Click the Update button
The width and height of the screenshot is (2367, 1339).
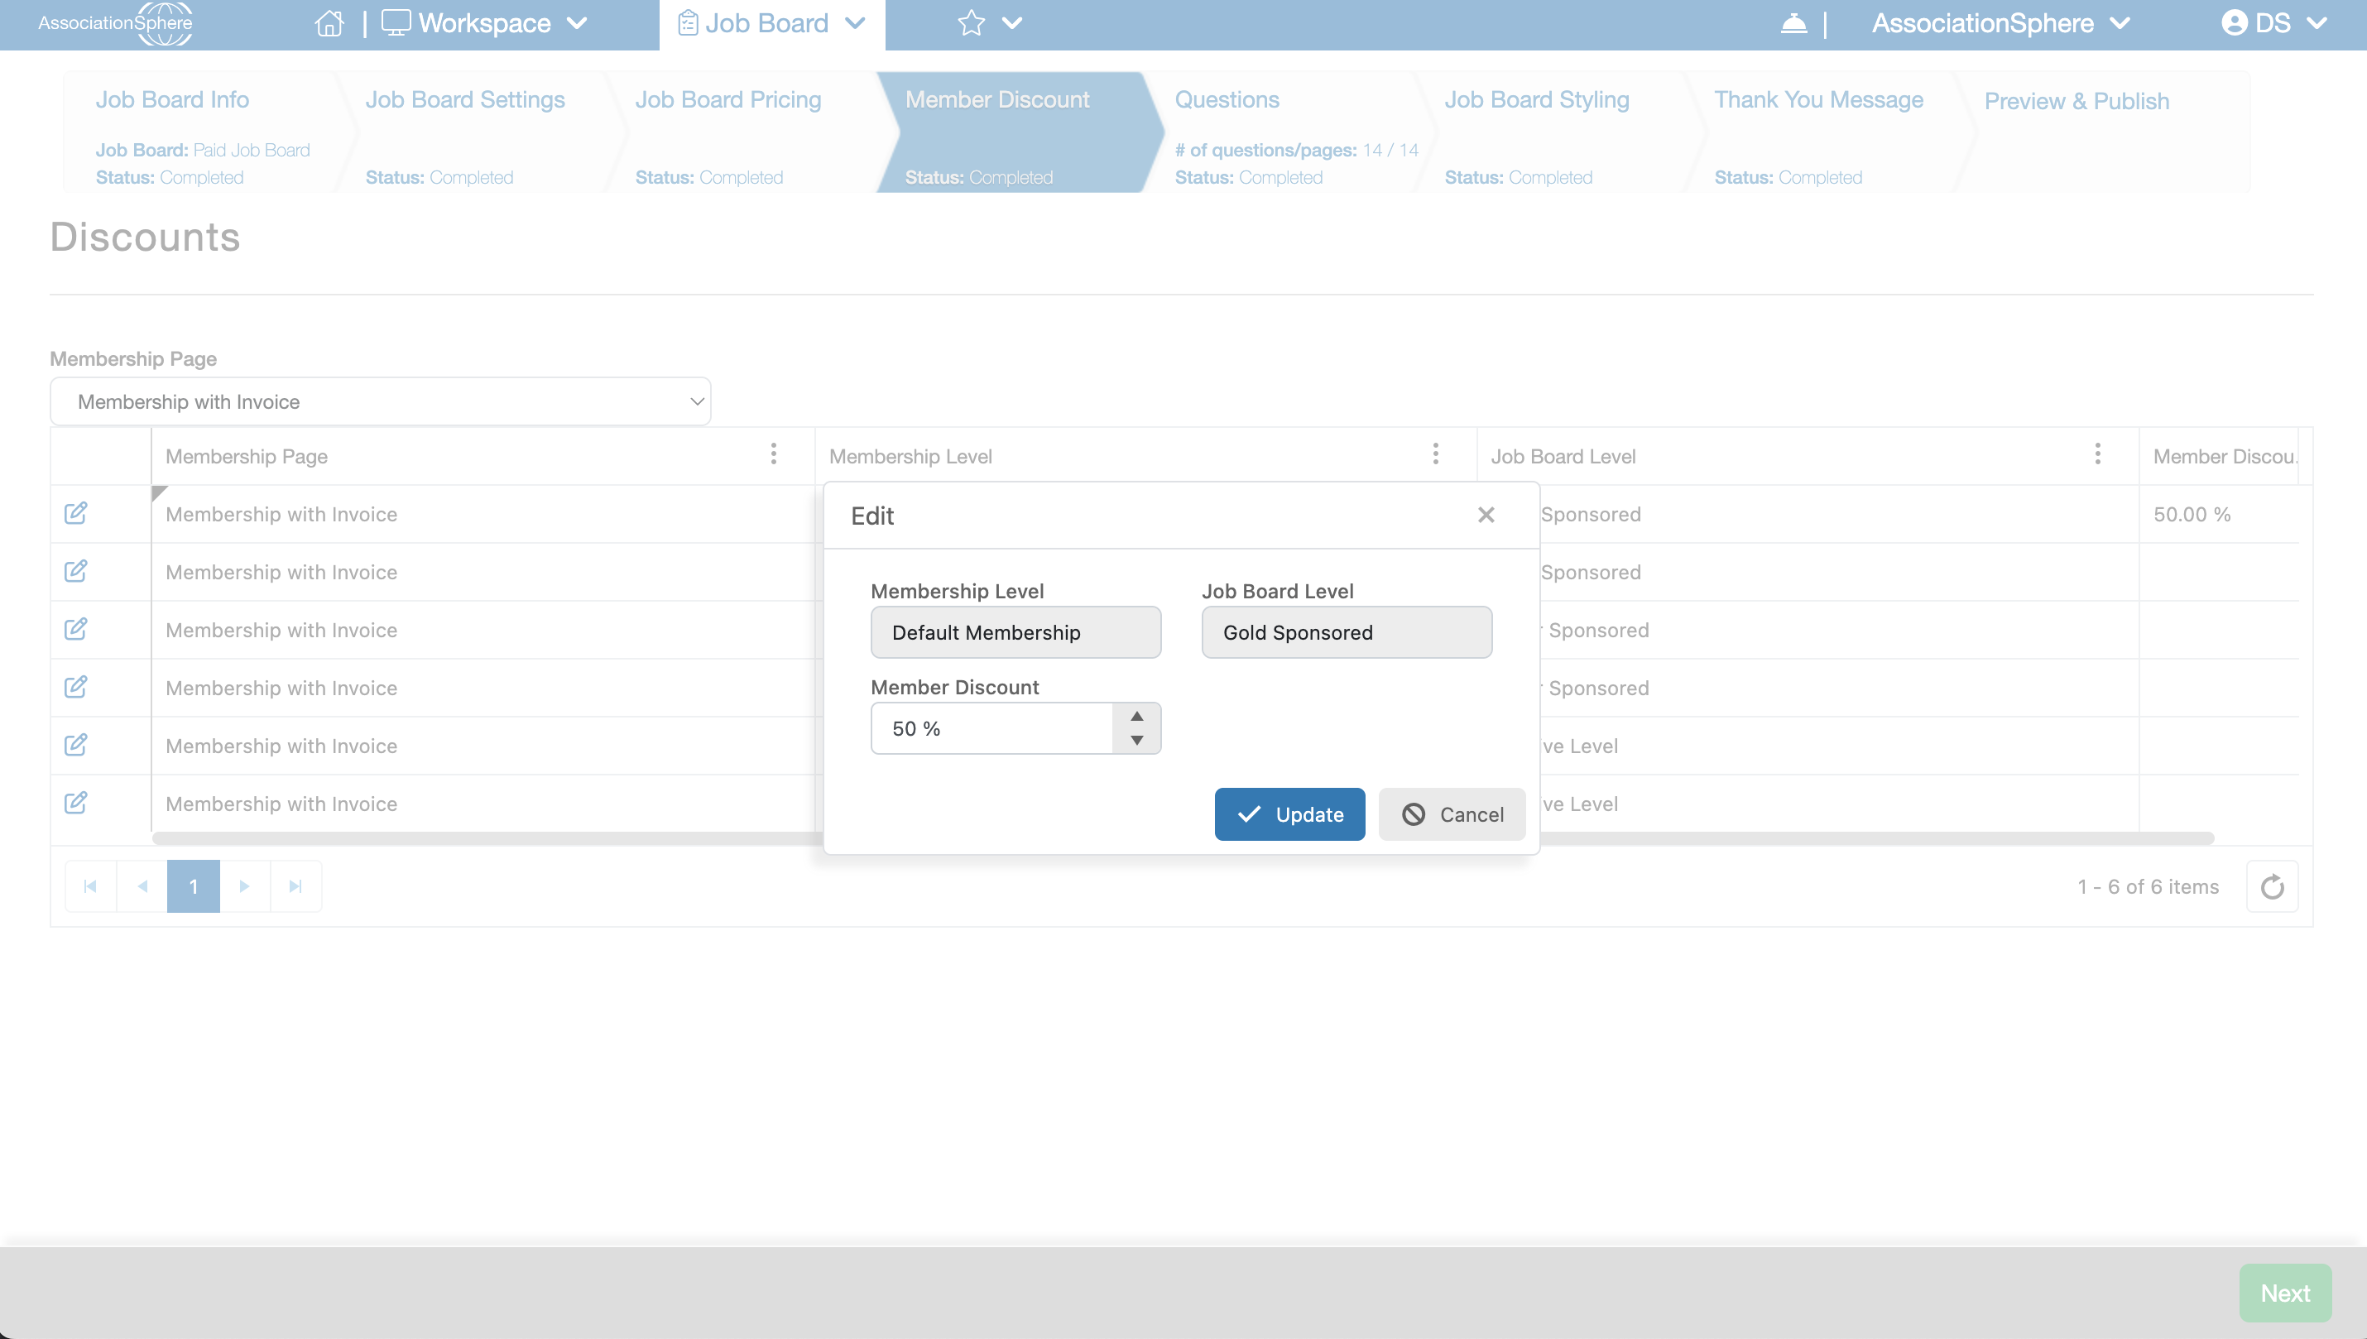coord(1289,813)
